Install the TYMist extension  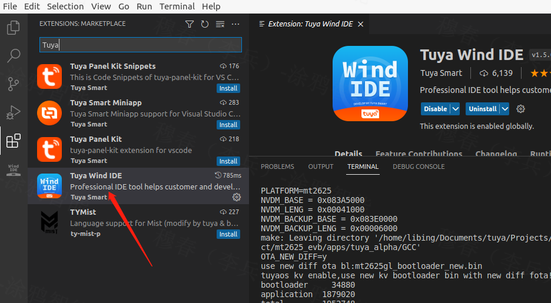[228, 234]
